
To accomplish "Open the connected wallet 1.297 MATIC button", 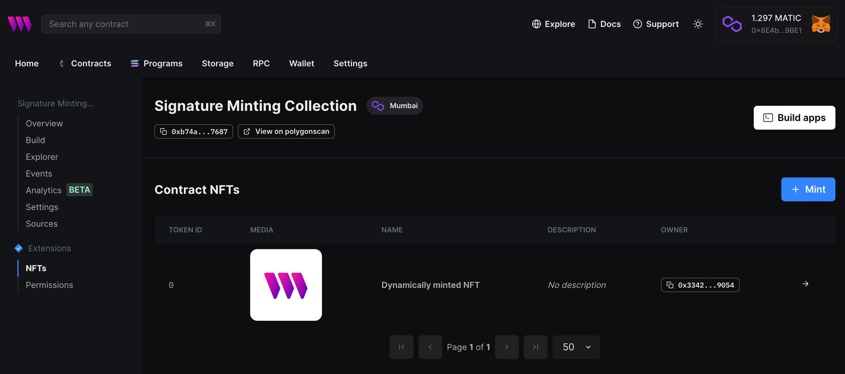I will (x=776, y=24).
